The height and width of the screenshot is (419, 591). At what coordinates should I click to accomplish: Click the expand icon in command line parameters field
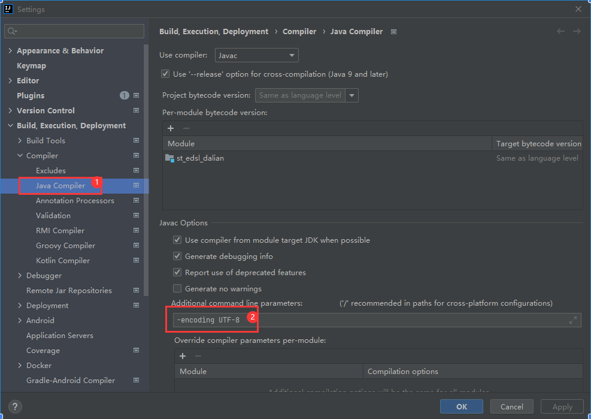[x=573, y=320]
